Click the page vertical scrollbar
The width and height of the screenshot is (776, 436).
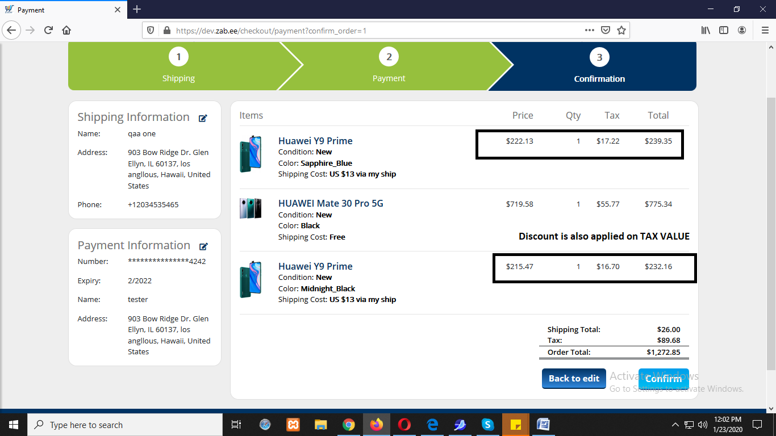pos(771,233)
